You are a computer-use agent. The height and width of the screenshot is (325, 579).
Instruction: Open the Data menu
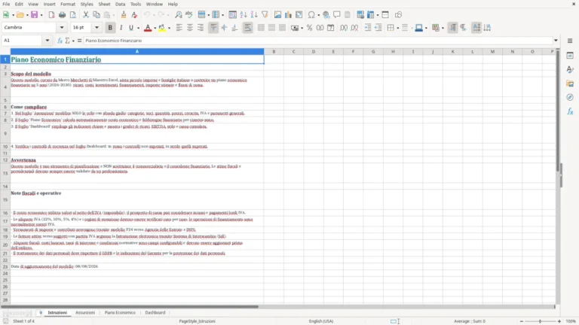click(120, 4)
